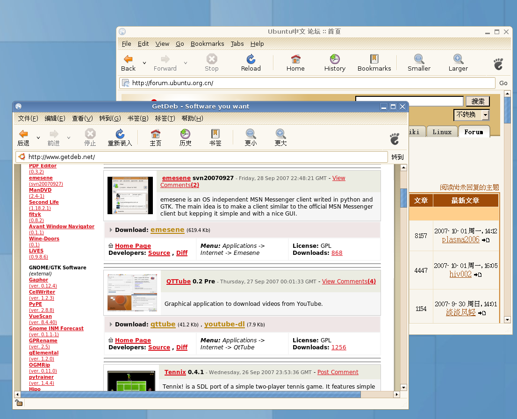Click GetDeb horizontal scrollbar thumb
This screenshot has height=419, width=517.
click(x=191, y=394)
